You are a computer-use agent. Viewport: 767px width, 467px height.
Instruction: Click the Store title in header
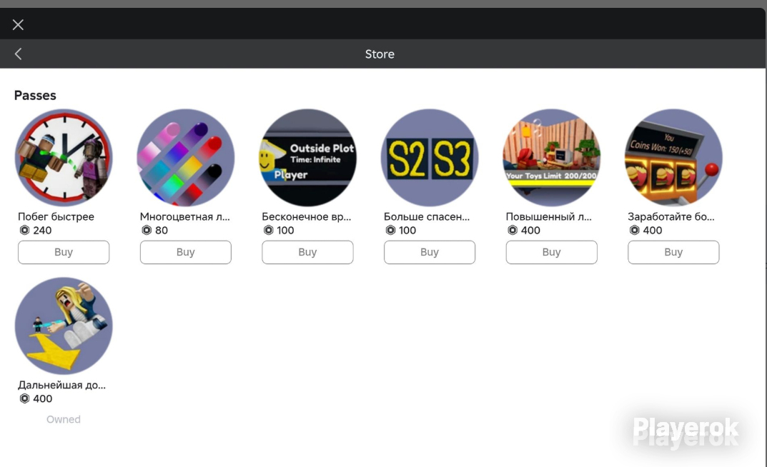tap(380, 54)
